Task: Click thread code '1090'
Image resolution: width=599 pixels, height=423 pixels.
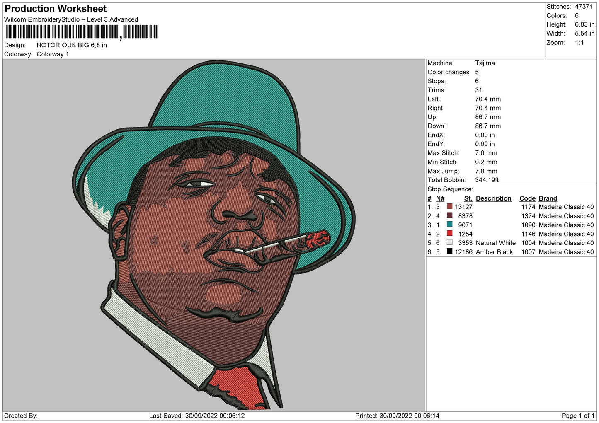Action: (x=528, y=225)
